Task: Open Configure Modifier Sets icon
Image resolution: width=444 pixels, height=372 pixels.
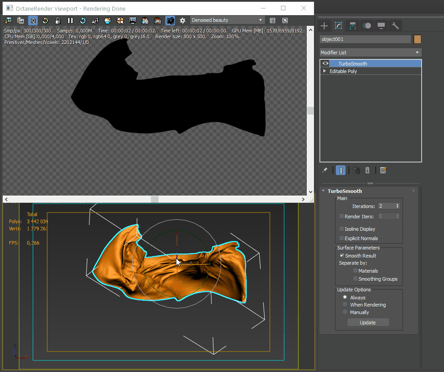Action: tap(383, 170)
